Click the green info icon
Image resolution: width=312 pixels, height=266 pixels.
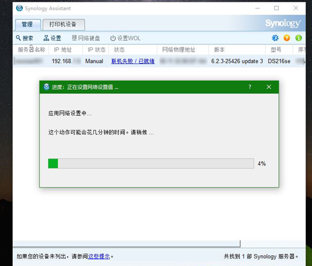point(298,38)
